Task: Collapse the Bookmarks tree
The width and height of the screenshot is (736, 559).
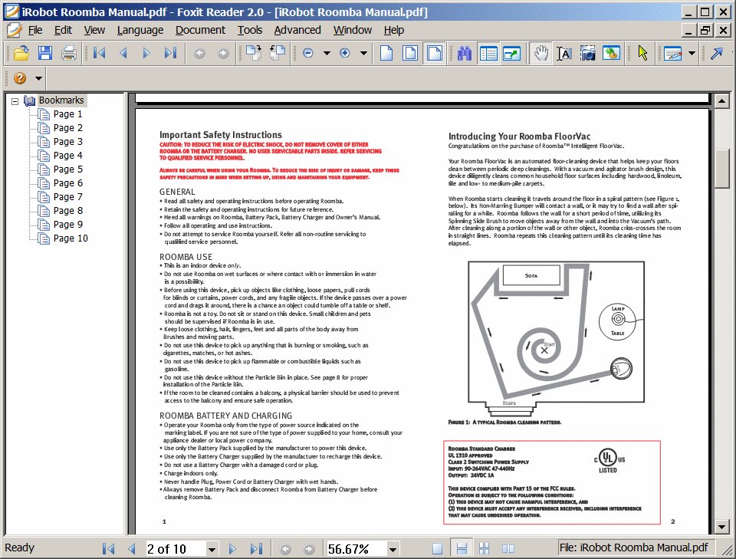Action: (x=15, y=100)
